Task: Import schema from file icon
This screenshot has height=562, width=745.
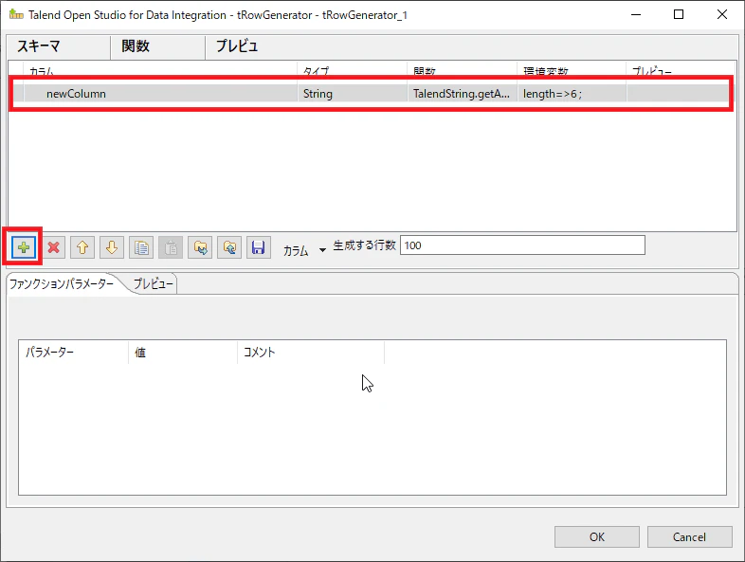Action: (200, 247)
